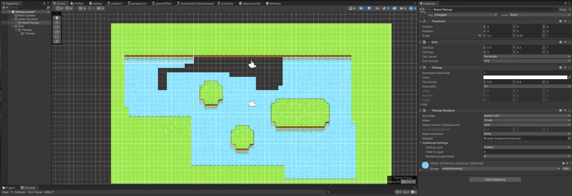Switch to the waterUV tab

(115, 3)
